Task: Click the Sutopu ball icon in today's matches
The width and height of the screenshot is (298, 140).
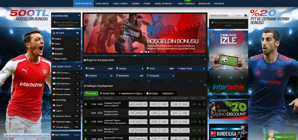Action: (x=117, y=68)
